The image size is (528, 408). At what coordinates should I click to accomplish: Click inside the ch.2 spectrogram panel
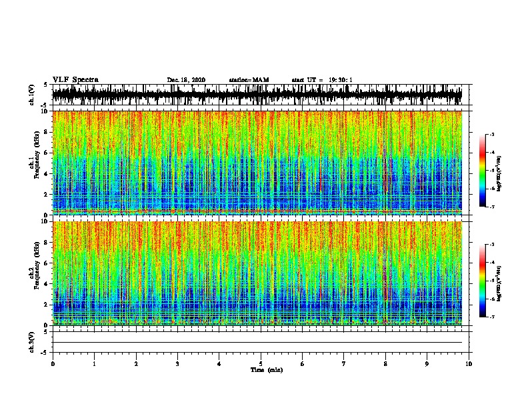point(257,273)
